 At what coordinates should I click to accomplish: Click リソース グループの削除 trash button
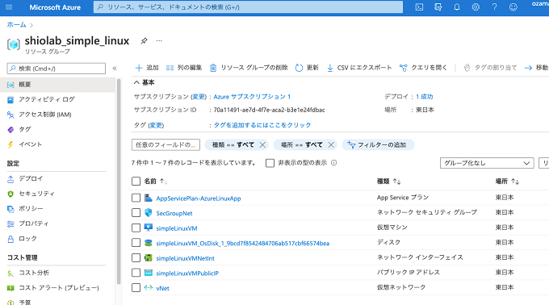pyautogui.click(x=249, y=68)
